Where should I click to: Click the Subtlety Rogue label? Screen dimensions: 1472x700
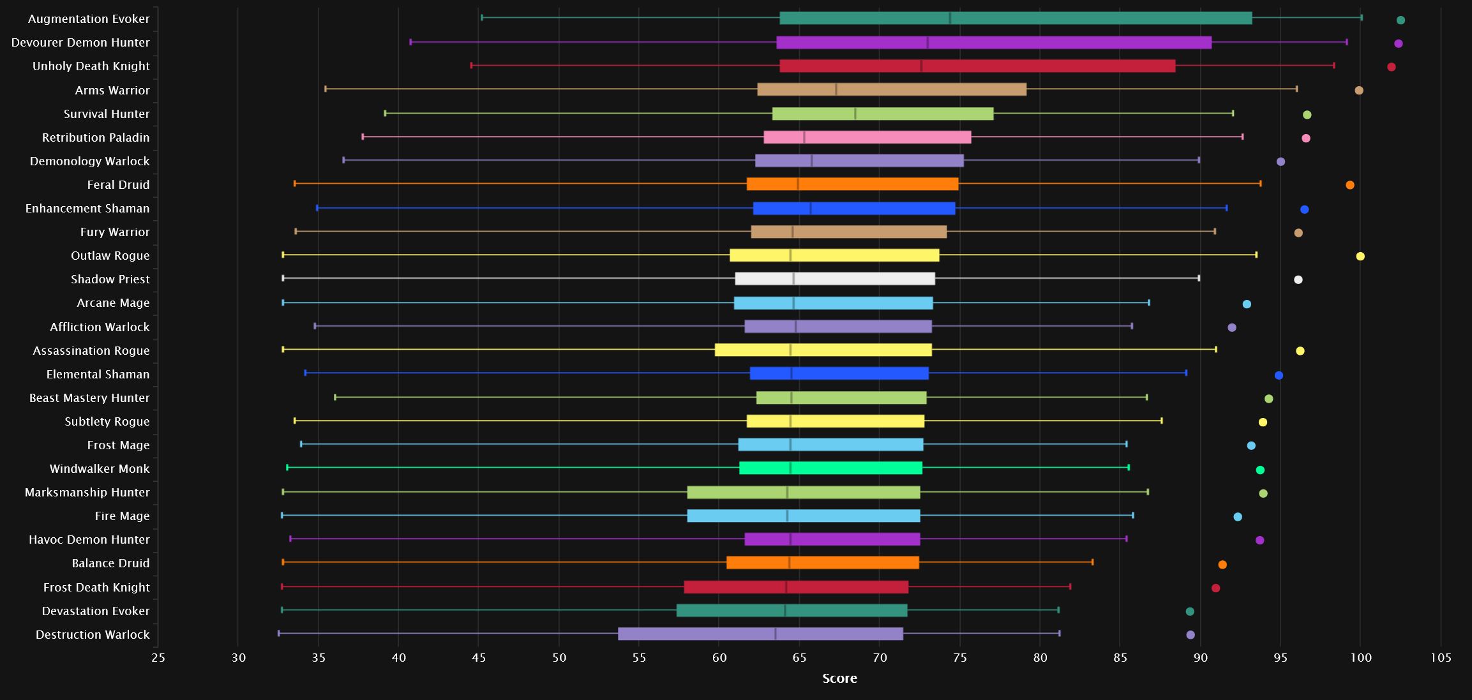click(x=107, y=422)
